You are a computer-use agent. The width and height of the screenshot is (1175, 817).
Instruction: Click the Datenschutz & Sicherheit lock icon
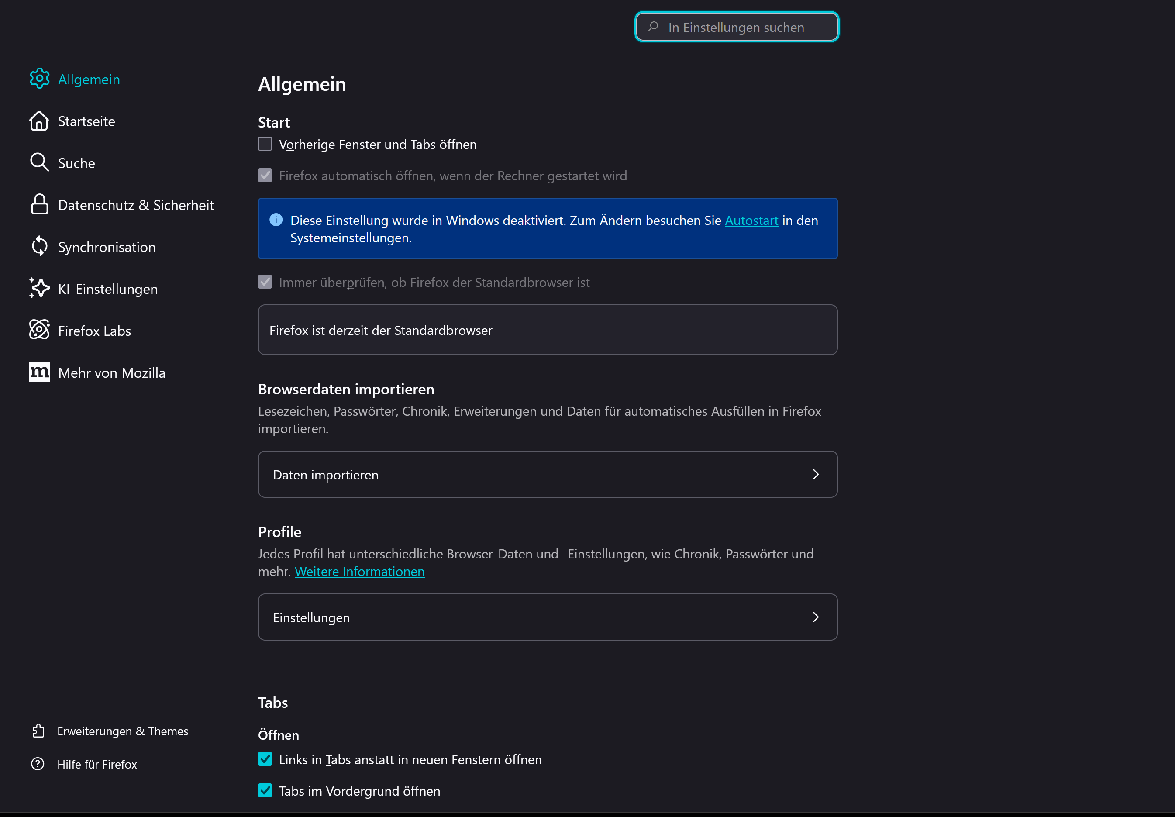(39, 205)
